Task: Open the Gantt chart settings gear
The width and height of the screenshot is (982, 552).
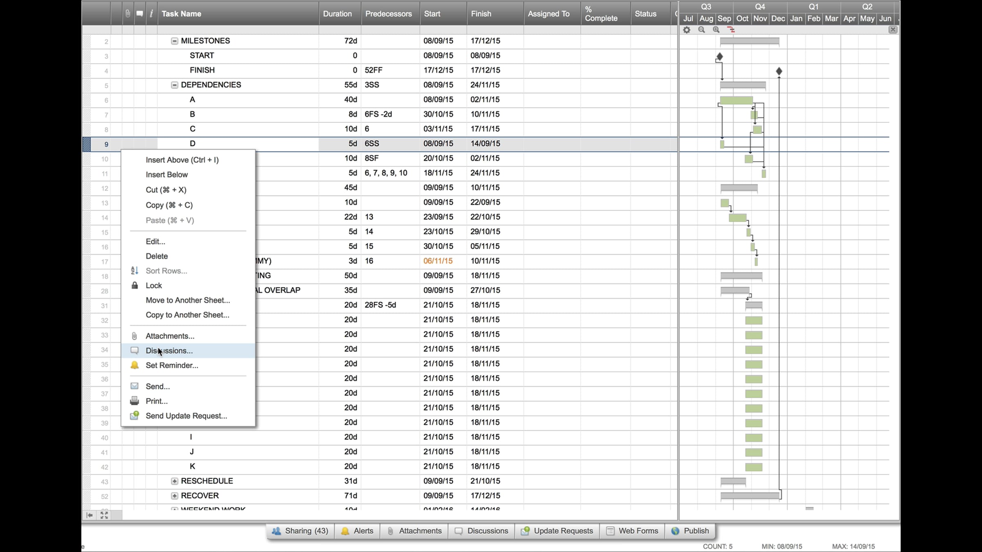Action: (x=687, y=30)
